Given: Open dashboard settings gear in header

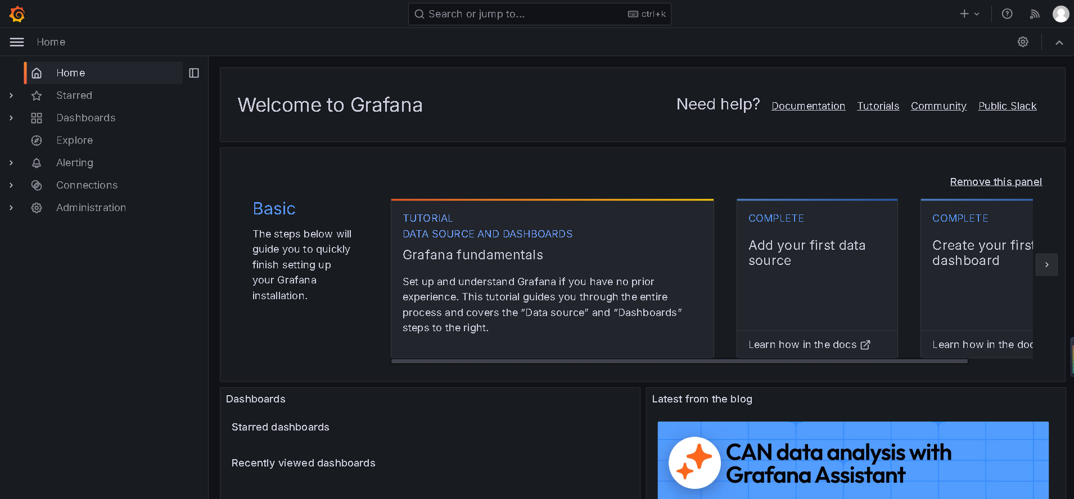Looking at the screenshot, I should (1023, 42).
